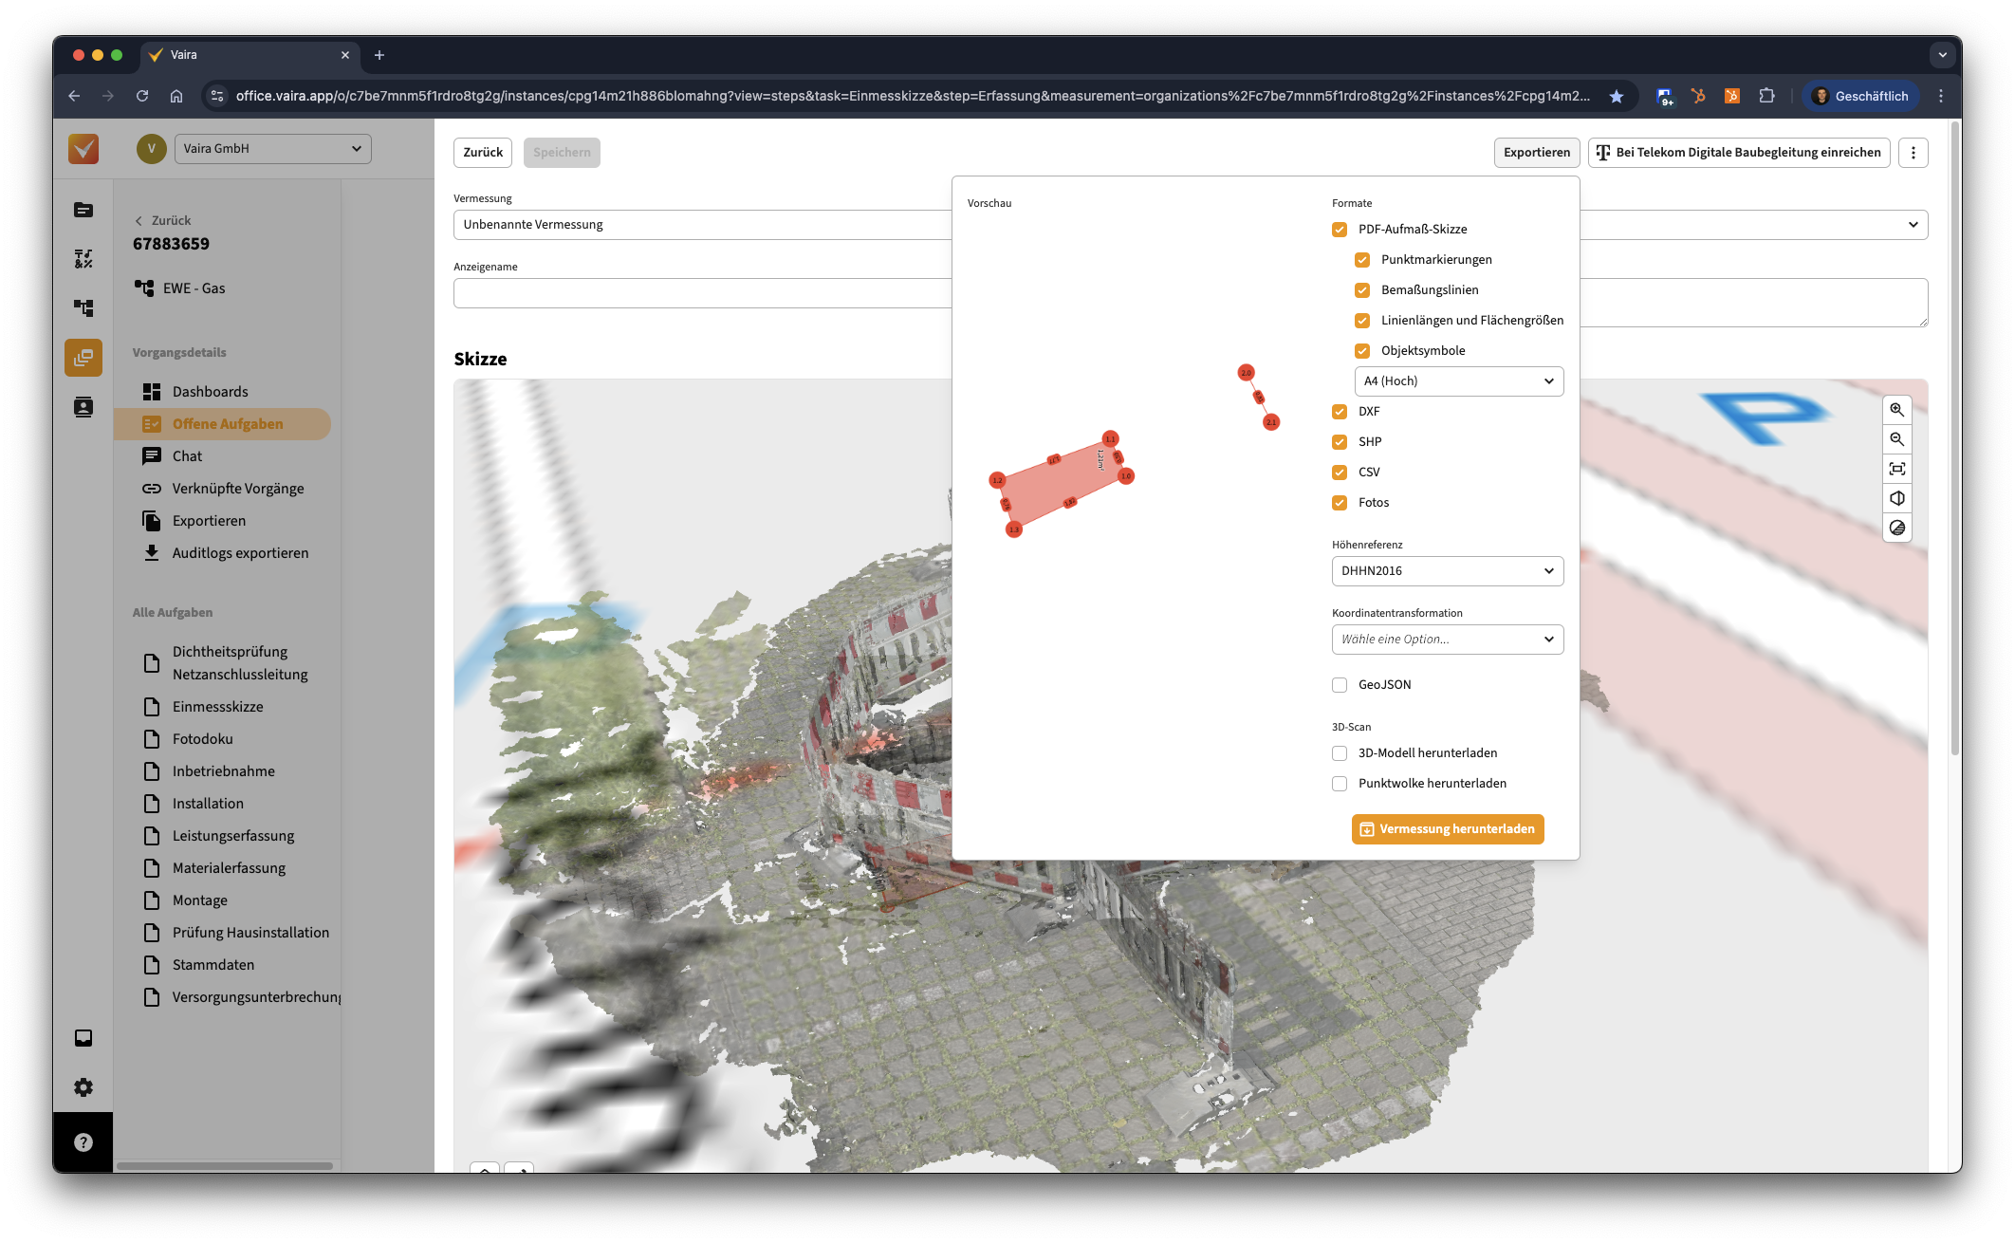
Task: Open the browser extensions puzzle icon
Action: tap(1766, 96)
